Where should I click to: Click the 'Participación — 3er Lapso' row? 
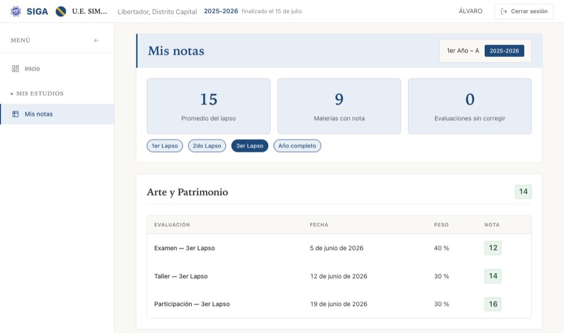point(339,304)
